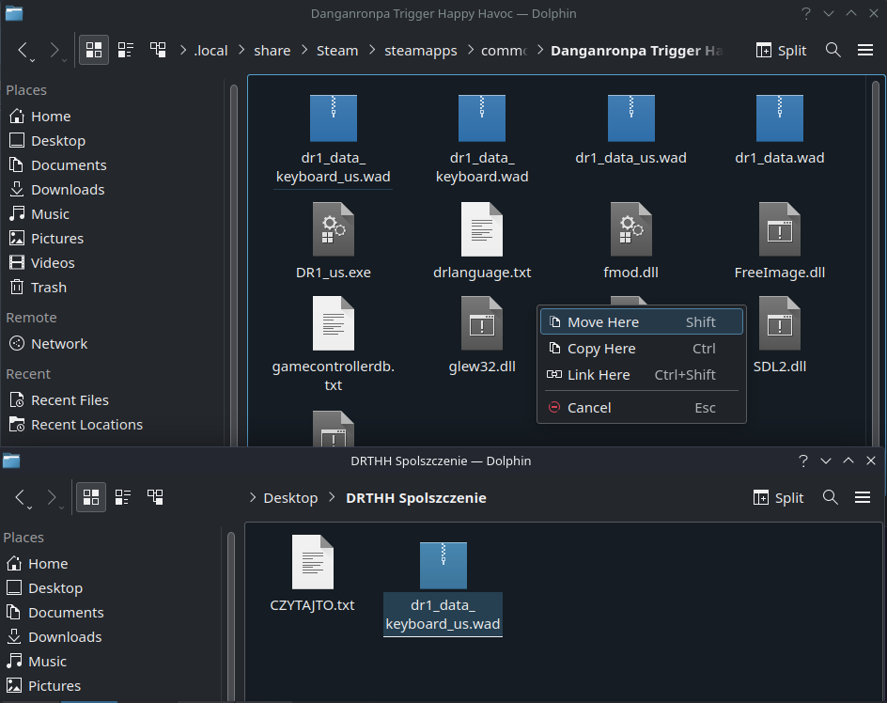Open hamburger menu in DRTHH Spolszczenie window
Viewport: 887px width, 703px height.
(863, 497)
